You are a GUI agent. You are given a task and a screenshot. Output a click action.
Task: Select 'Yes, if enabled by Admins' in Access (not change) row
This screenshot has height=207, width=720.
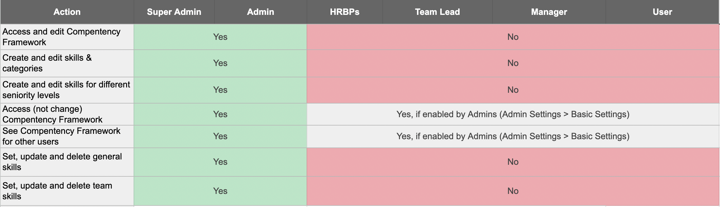(513, 114)
